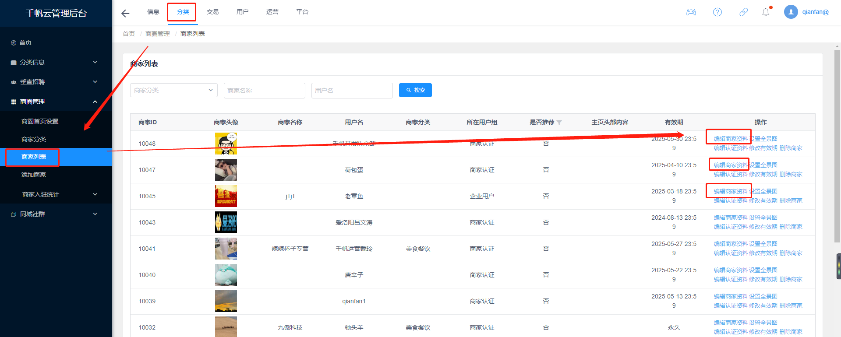Image resolution: width=841 pixels, height=337 pixels.
Task: Open 添加商家 in the sidebar
Action: [x=34, y=175]
